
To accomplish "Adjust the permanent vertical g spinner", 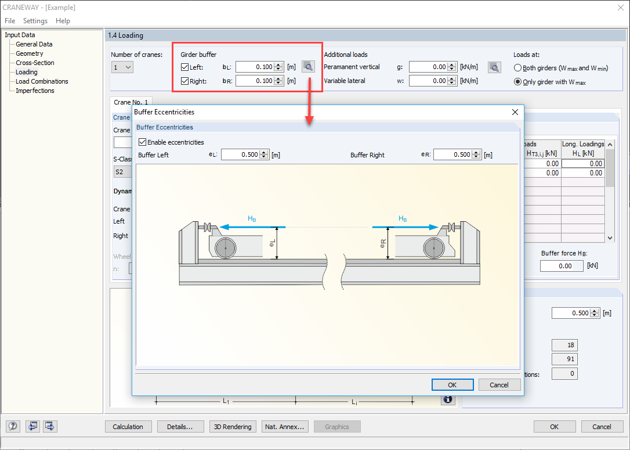I will click(452, 67).
